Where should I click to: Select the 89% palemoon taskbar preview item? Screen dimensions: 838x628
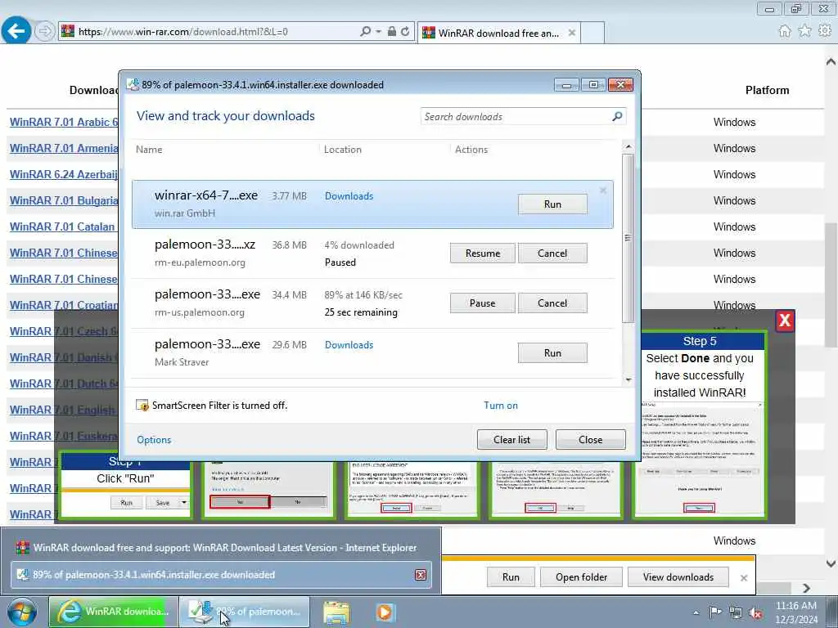[x=221, y=575]
